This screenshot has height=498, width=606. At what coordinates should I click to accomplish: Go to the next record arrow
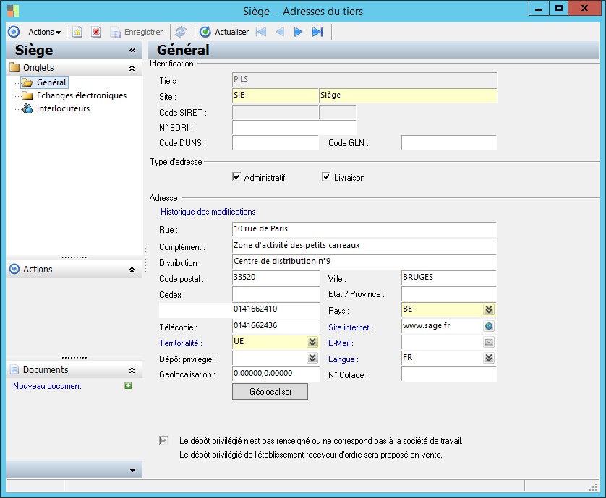coord(298,32)
